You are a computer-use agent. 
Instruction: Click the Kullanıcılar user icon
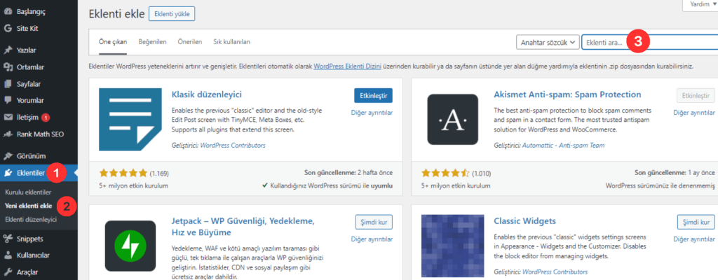tap(7, 255)
